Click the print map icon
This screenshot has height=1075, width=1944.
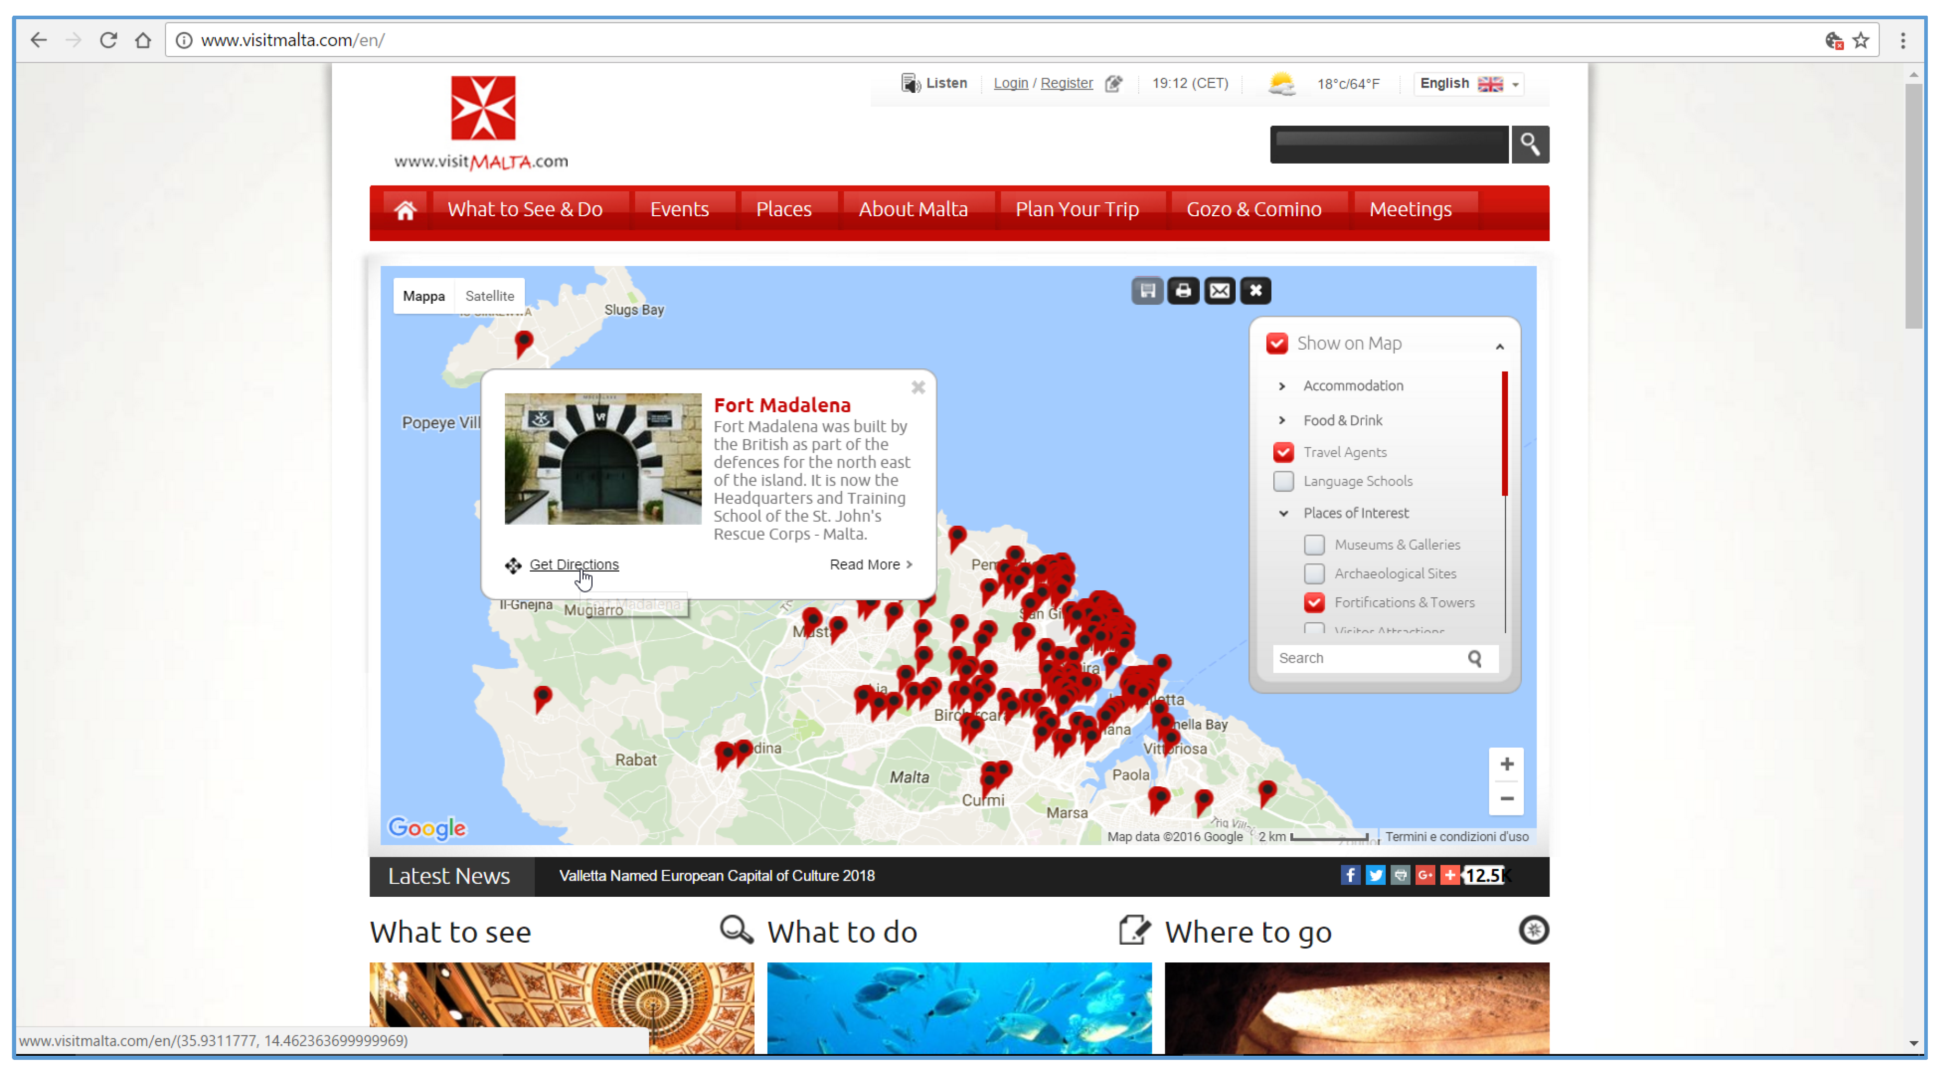coord(1183,291)
